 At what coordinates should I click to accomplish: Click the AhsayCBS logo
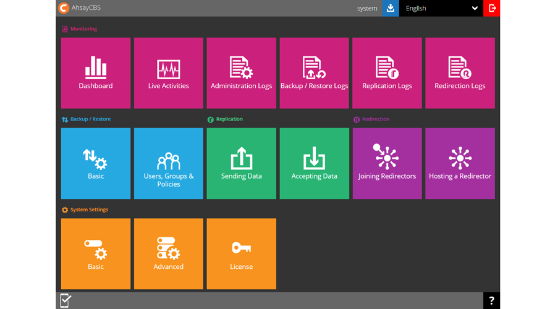(x=80, y=7)
